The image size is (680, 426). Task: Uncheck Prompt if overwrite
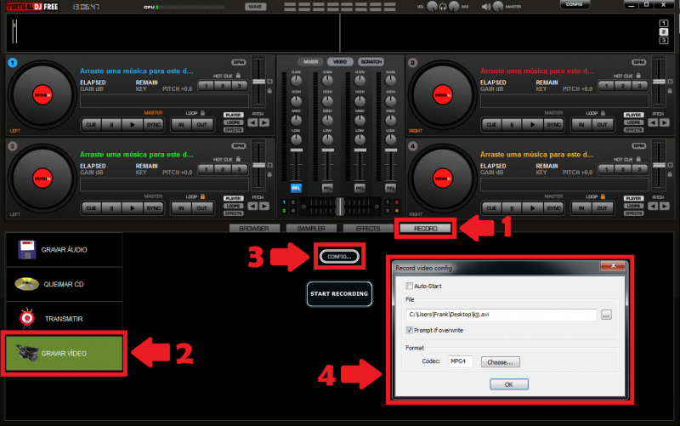coord(409,330)
